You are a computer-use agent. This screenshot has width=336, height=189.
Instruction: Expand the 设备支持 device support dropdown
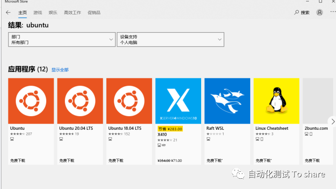[171, 39]
